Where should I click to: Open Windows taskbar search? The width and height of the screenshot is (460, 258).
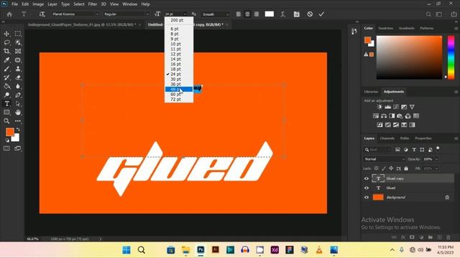142,250
